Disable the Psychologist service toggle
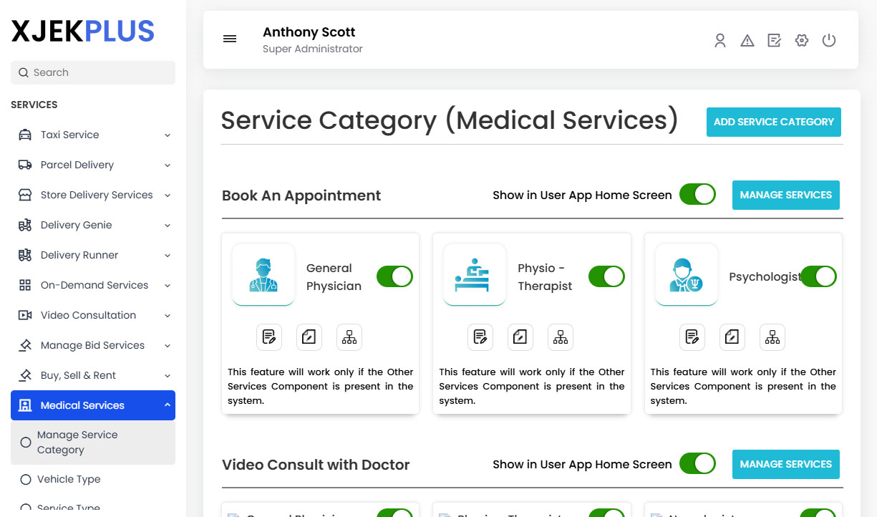877x517 pixels. coord(818,276)
